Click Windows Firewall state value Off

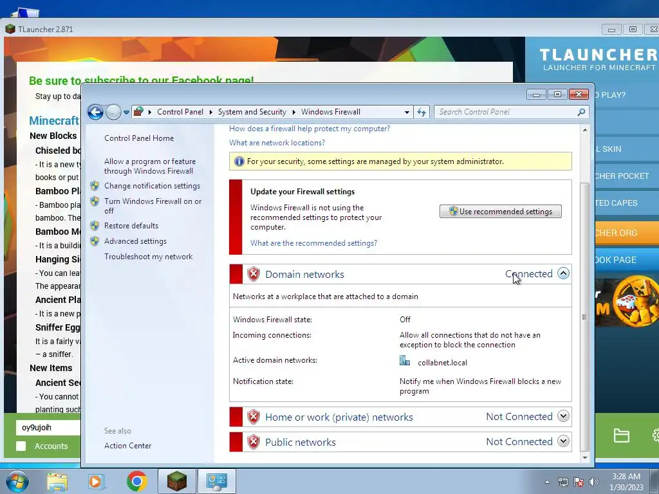(405, 320)
